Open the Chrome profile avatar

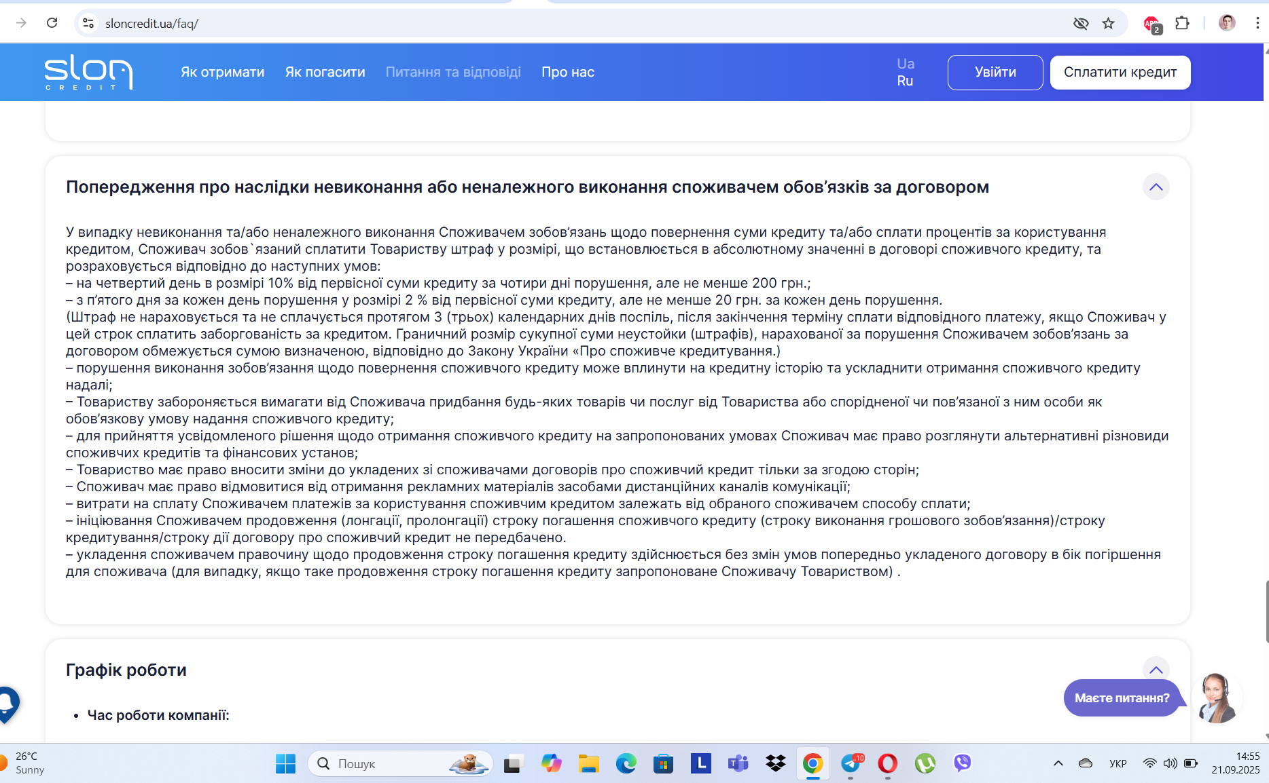1227,23
